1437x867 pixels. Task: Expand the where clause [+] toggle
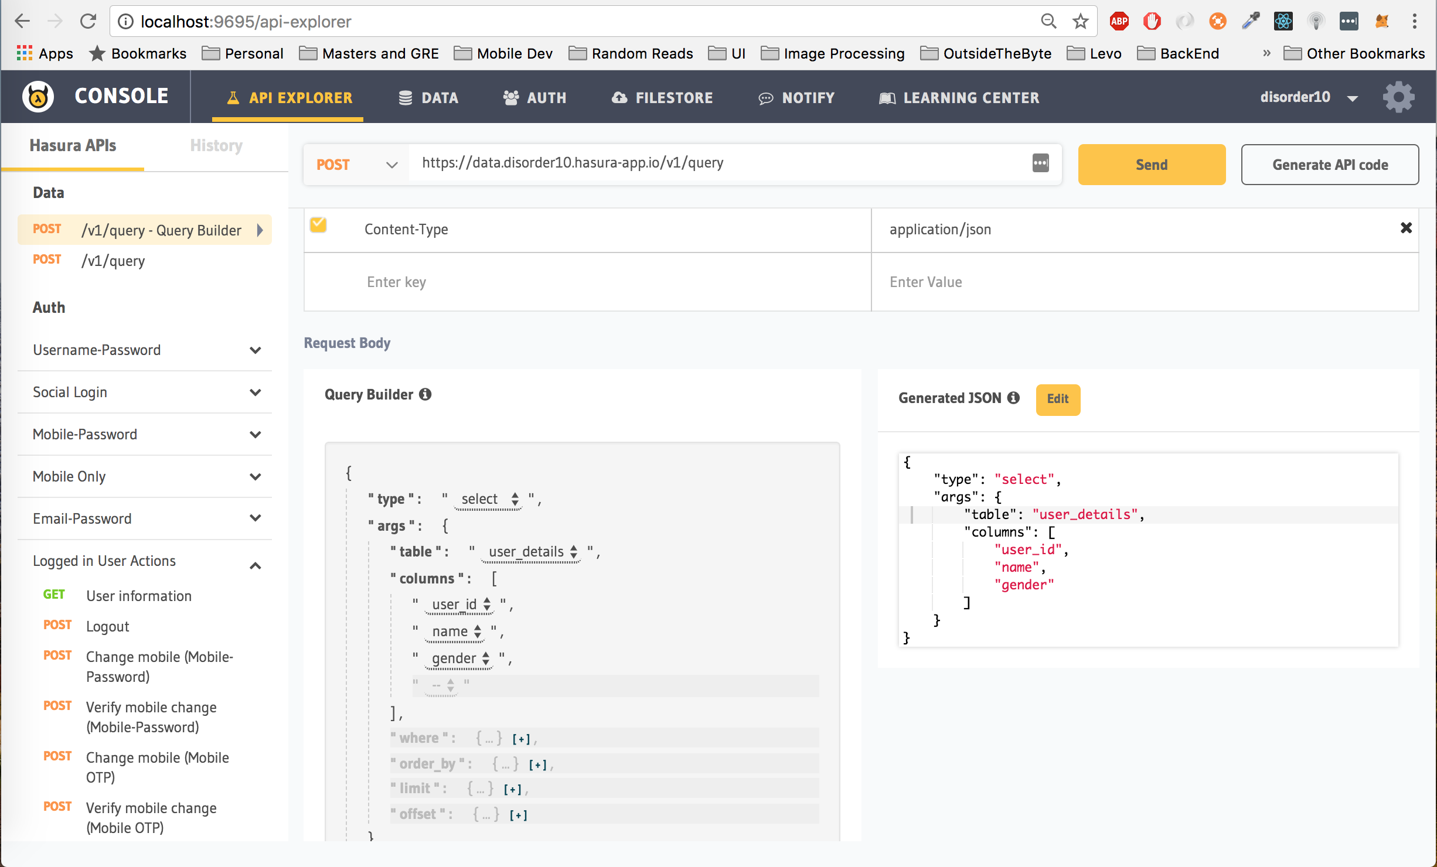520,739
